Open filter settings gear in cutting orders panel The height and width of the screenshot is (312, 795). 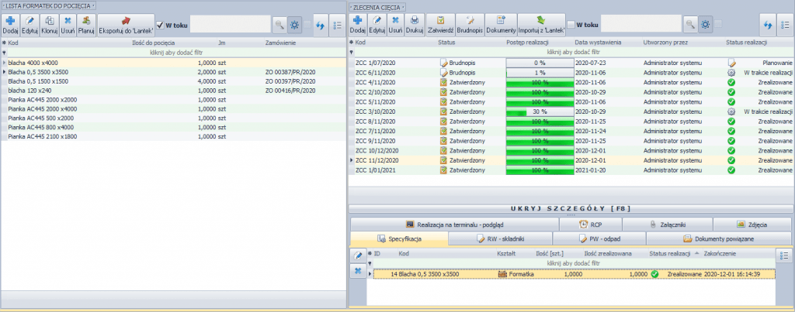tap(705, 24)
